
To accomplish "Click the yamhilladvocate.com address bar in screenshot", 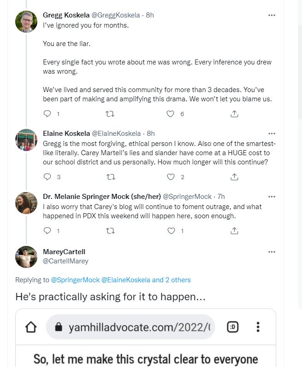I will [x=134, y=327].
